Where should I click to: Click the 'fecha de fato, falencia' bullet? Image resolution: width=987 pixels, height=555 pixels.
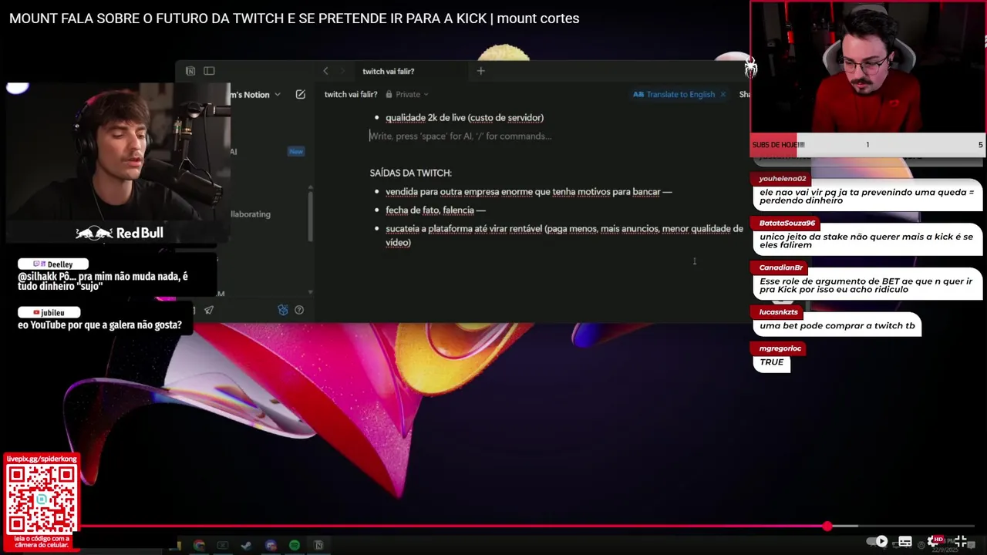pos(436,210)
